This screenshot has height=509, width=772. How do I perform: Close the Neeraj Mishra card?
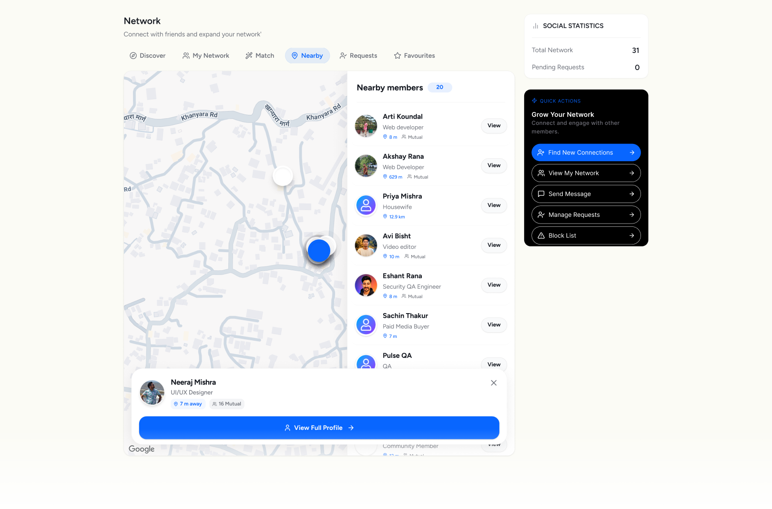(494, 383)
